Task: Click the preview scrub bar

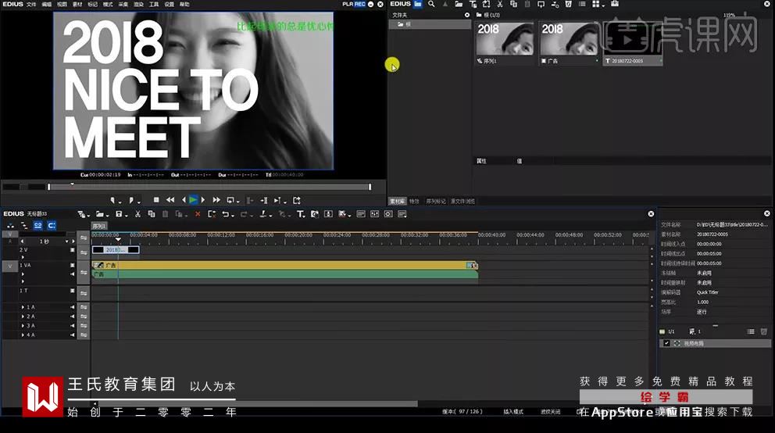Action: (x=209, y=187)
